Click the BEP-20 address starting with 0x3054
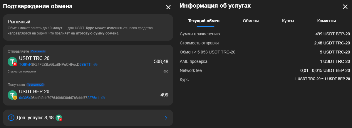The width and height of the screenshot is (352, 128). click(59, 98)
